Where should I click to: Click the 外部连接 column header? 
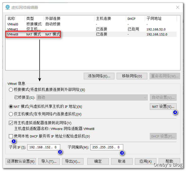69,19
